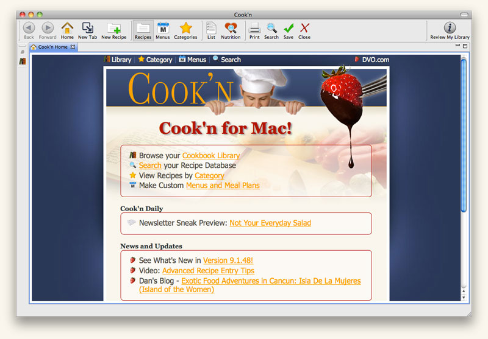Viewport: 488px width, 339px height.
Task: Click the scrollbar up arrow
Action: click(464, 291)
